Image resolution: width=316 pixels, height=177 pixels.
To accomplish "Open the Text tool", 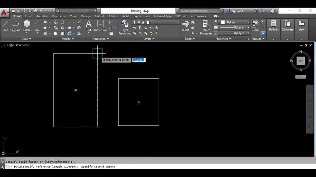I will tap(88, 26).
